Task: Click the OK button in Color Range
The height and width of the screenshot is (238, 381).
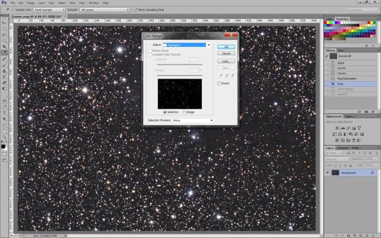Action: pyautogui.click(x=227, y=46)
